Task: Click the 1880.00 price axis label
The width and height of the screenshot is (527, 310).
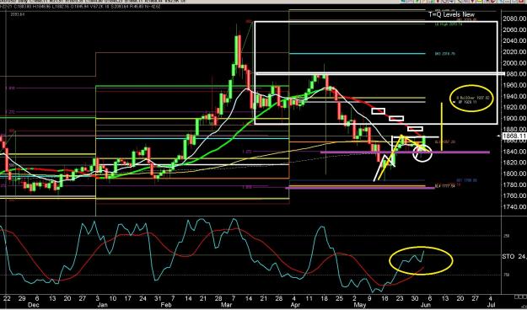Action: point(514,129)
